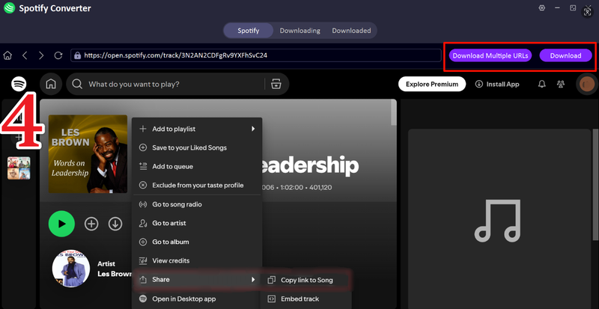
Task: Open the Downloading tab
Action: point(300,31)
